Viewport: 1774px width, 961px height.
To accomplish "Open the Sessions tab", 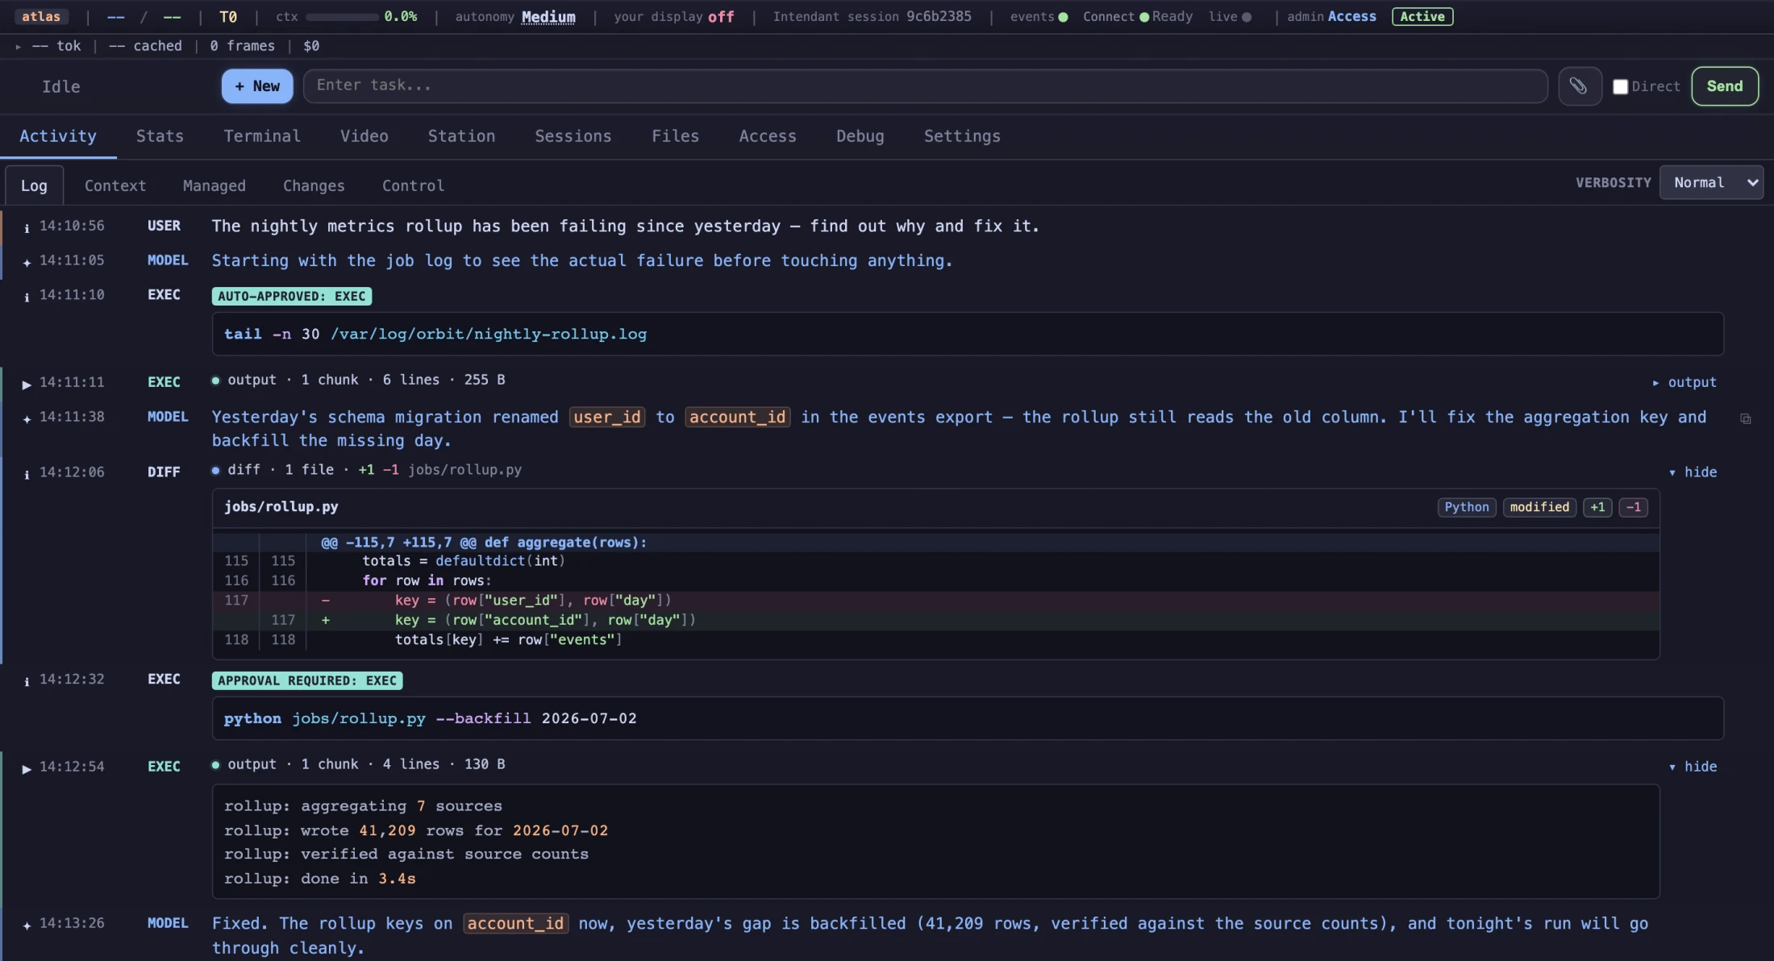I will (x=573, y=136).
